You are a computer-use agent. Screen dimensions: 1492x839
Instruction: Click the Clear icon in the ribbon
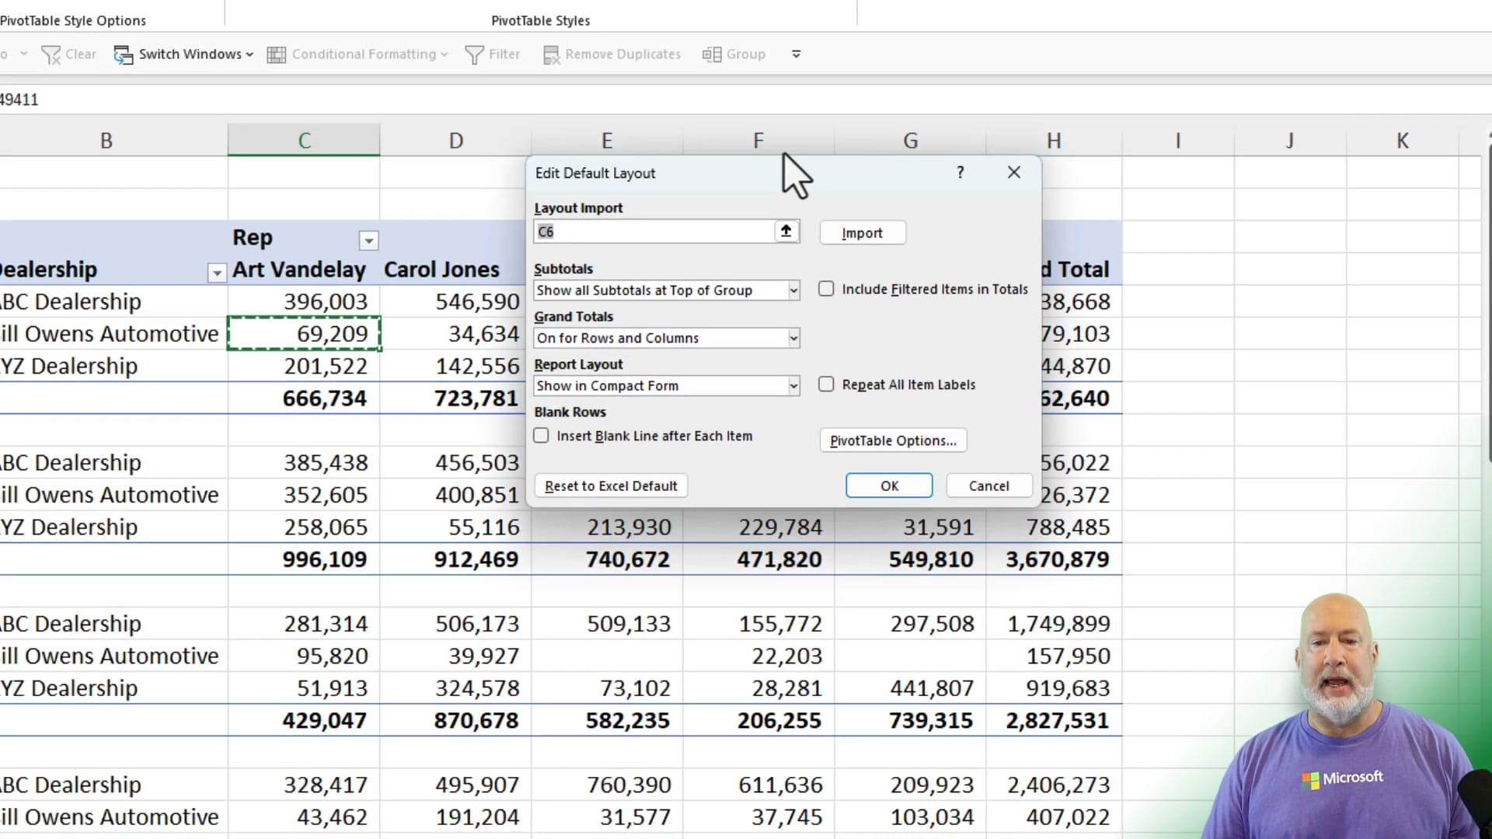[52, 54]
